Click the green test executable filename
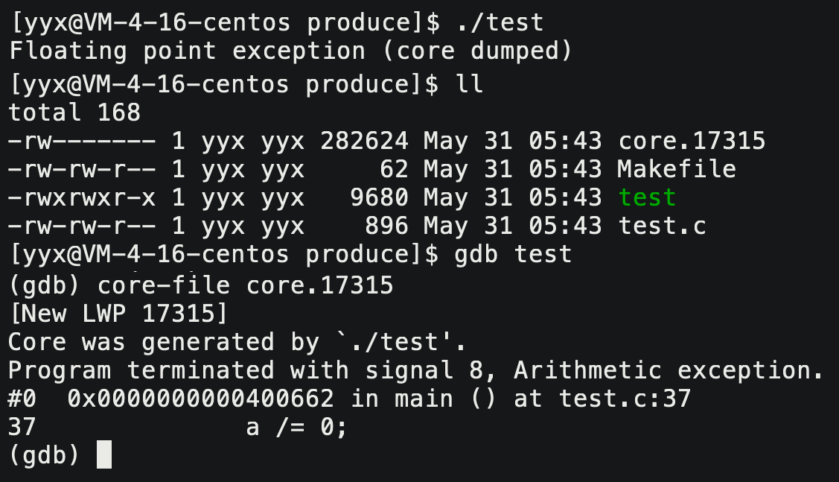This screenshot has width=839, height=482. 647,197
